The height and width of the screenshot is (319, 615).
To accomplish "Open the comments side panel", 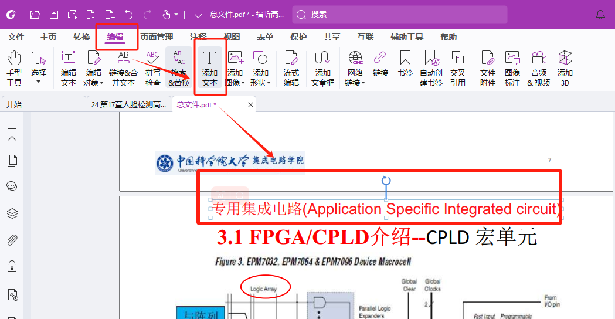I will pyautogui.click(x=12, y=186).
